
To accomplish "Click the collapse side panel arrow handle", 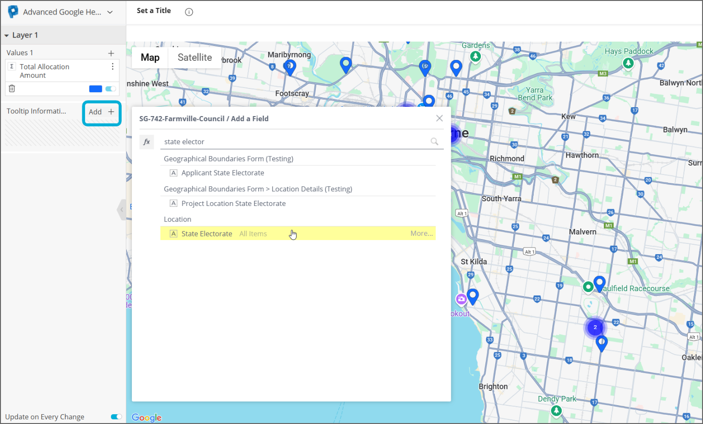I will [x=122, y=210].
